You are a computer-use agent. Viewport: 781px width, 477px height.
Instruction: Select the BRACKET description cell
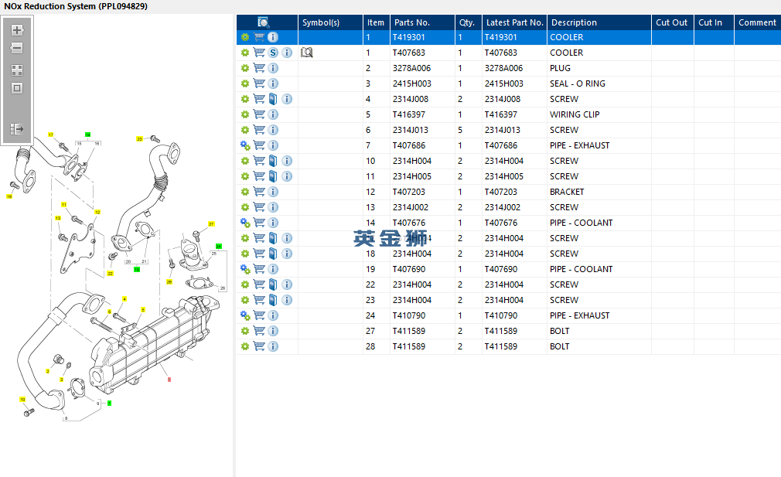(x=599, y=191)
